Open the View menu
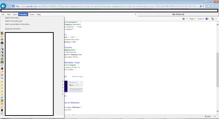 pyautogui.click(x=15, y=14)
